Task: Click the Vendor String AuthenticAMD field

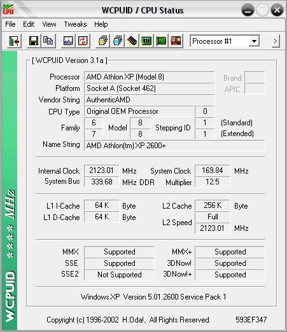Action: pos(149,100)
